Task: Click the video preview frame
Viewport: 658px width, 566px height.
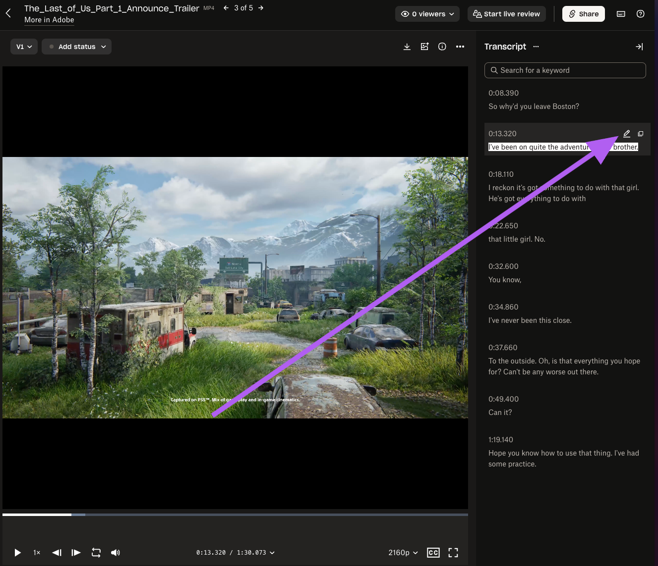Action: [235, 288]
